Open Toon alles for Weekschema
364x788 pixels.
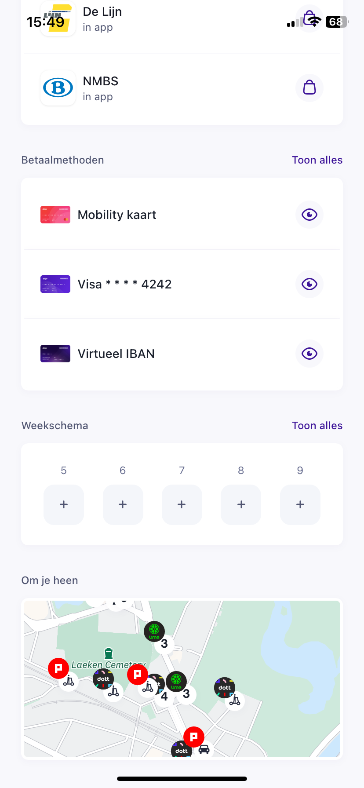click(x=317, y=426)
